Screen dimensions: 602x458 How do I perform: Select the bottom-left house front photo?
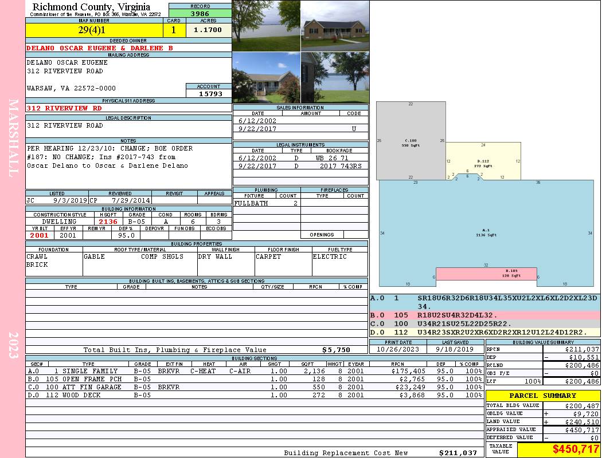(x=266, y=78)
